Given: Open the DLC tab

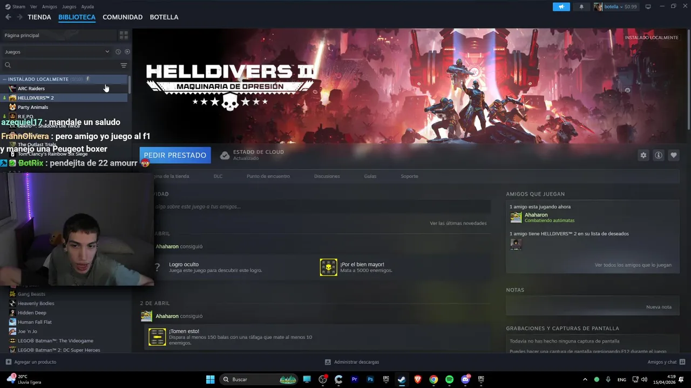Looking at the screenshot, I should click(x=218, y=176).
